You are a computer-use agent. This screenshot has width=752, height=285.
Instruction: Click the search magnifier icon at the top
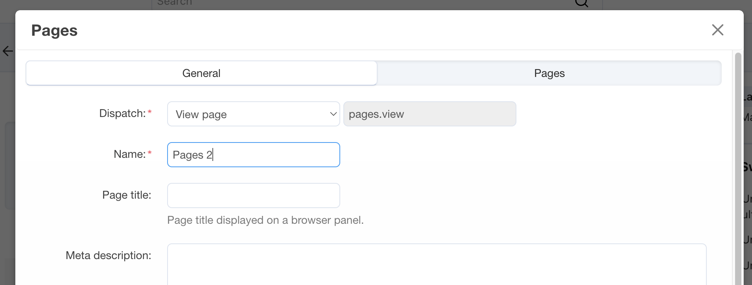click(581, 3)
